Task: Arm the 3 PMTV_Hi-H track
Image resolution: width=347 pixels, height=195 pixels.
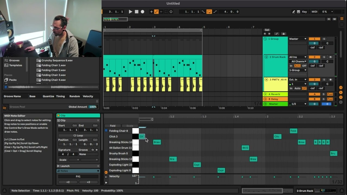Action: (330, 80)
